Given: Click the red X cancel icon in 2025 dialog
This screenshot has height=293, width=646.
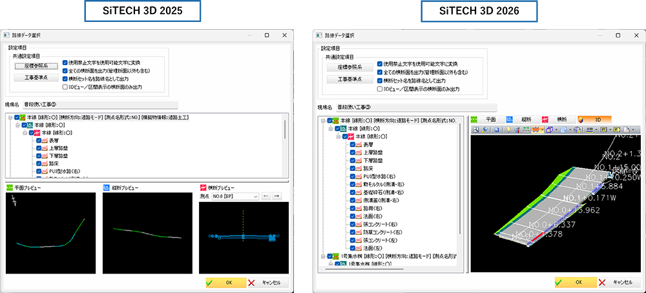Looking at the screenshot, I should (252, 283).
